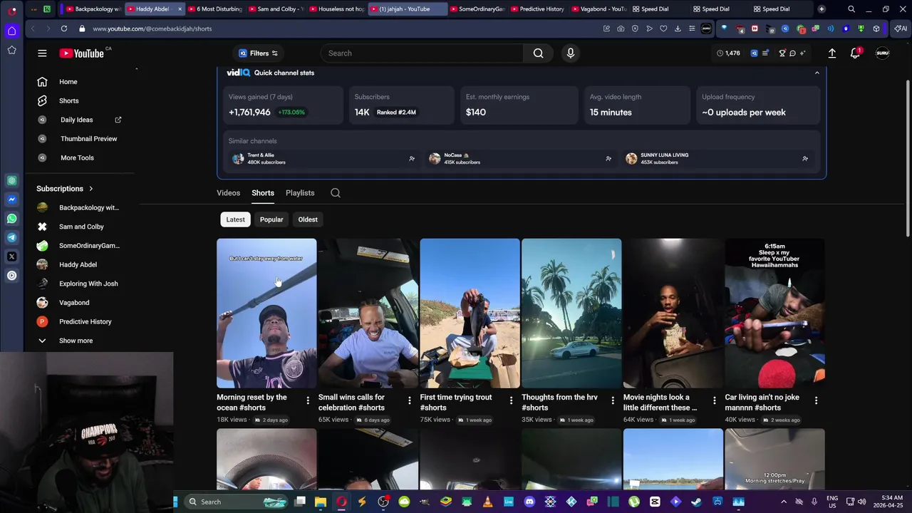Image resolution: width=912 pixels, height=513 pixels.
Task: Click the YouTube search input field
Action: tap(422, 53)
